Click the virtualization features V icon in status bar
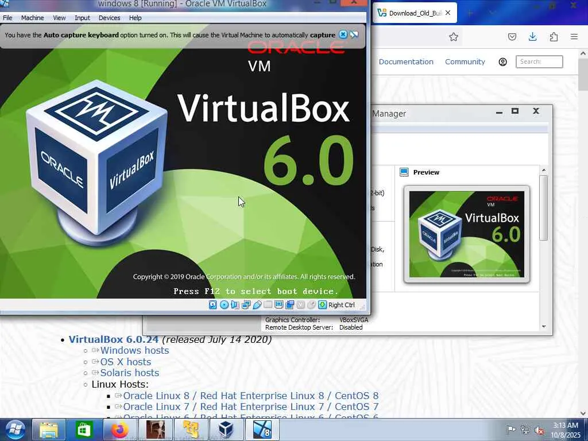The height and width of the screenshot is (441, 588). pos(301,305)
